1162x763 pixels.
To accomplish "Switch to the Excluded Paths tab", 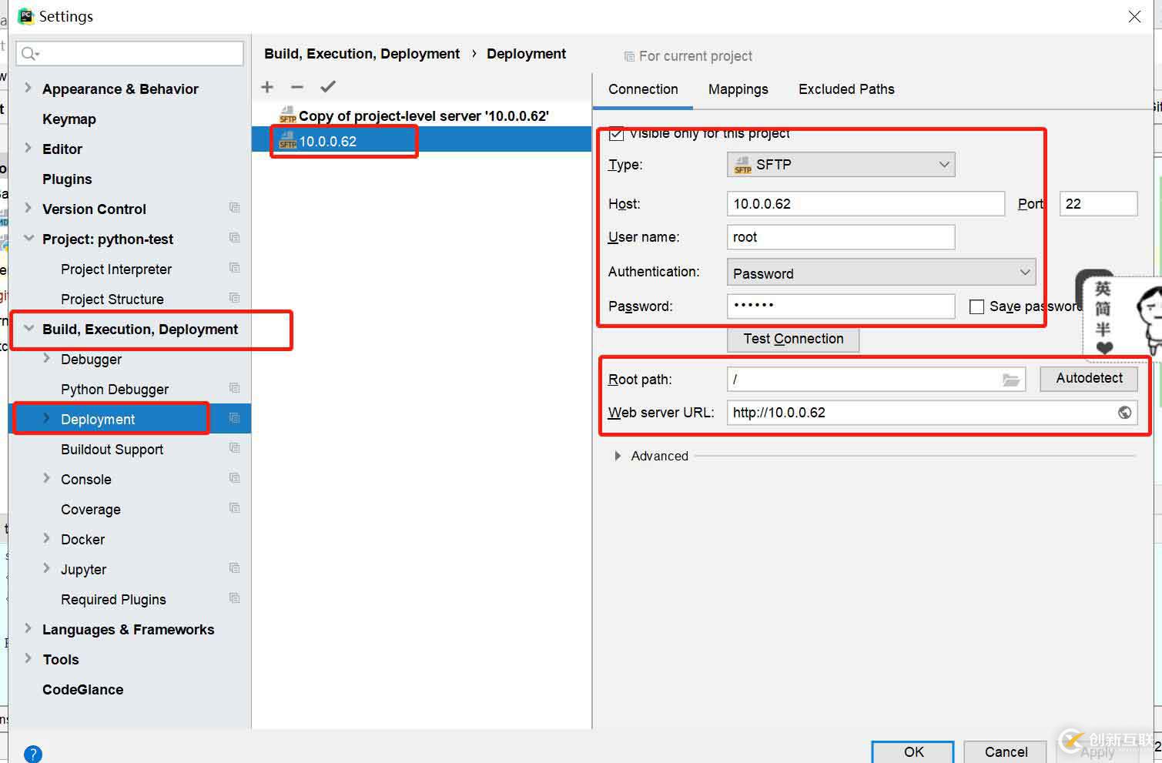I will (x=846, y=89).
